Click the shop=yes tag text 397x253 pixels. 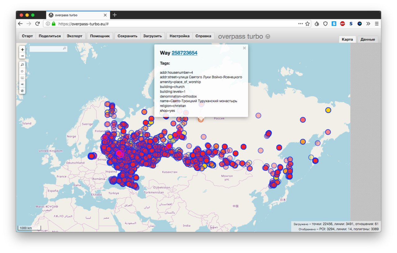[167, 111]
